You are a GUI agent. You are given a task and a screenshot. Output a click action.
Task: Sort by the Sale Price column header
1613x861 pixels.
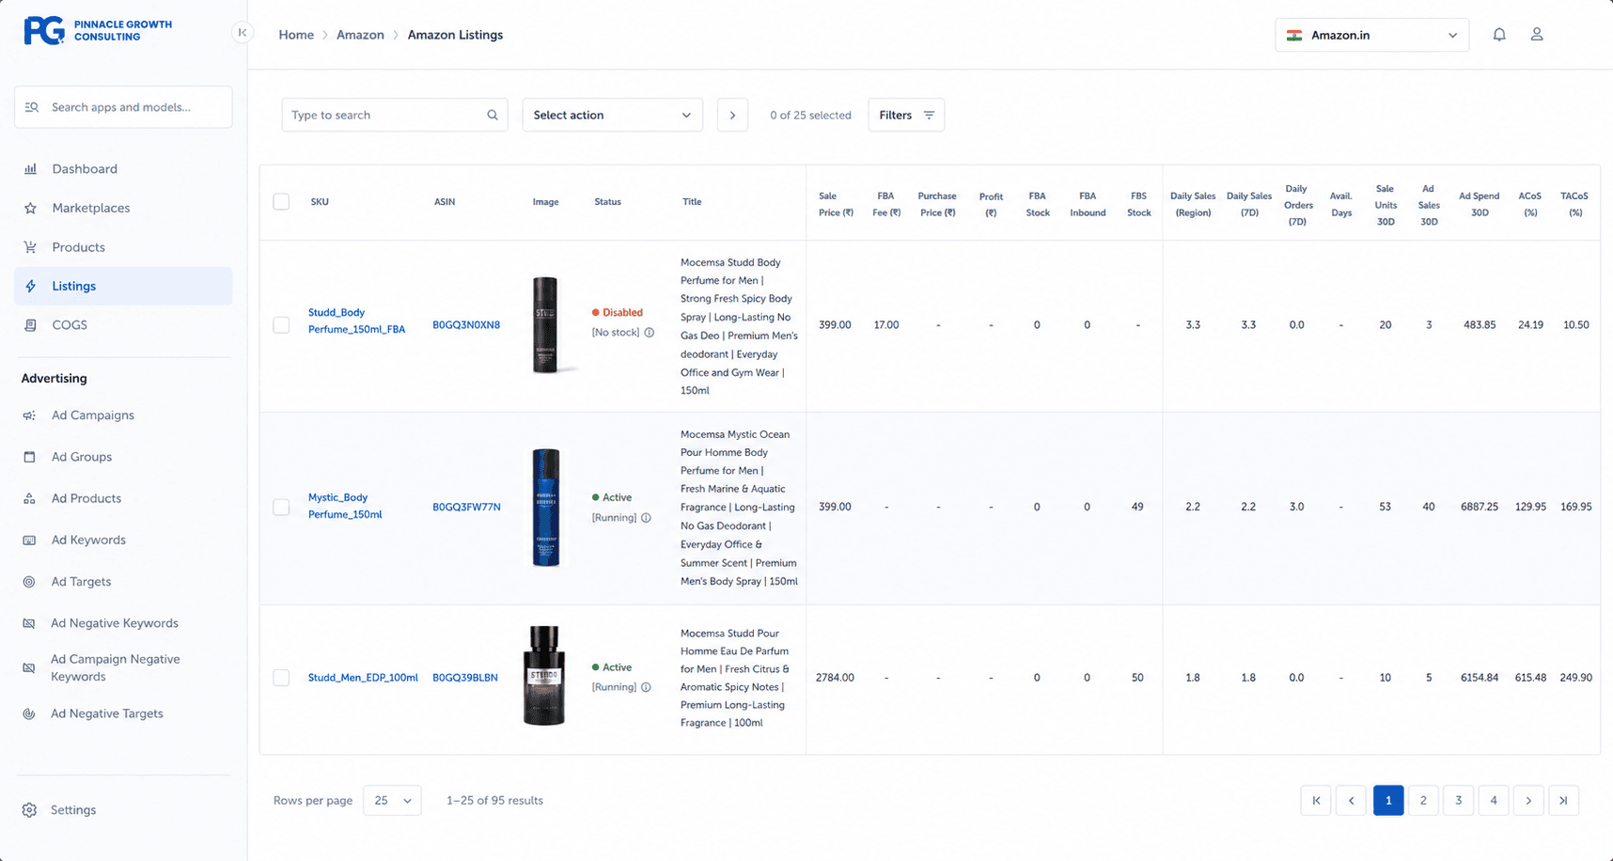(836, 204)
